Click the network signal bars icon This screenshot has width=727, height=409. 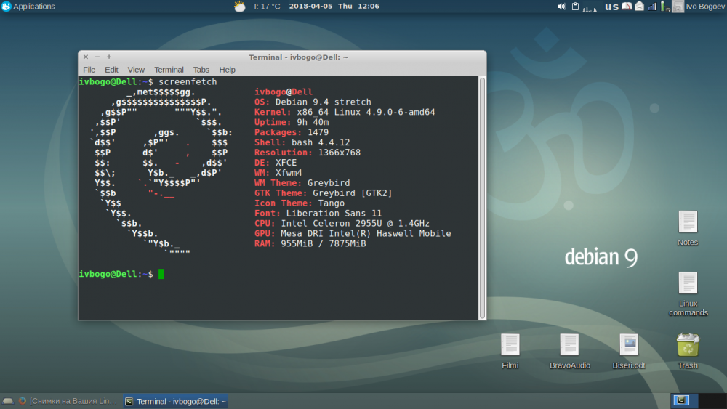point(652,7)
